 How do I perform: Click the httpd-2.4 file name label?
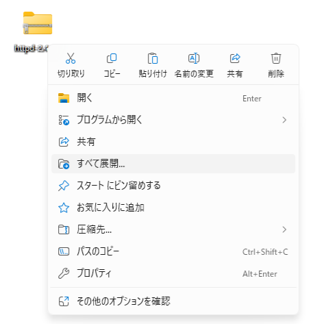click(31, 49)
